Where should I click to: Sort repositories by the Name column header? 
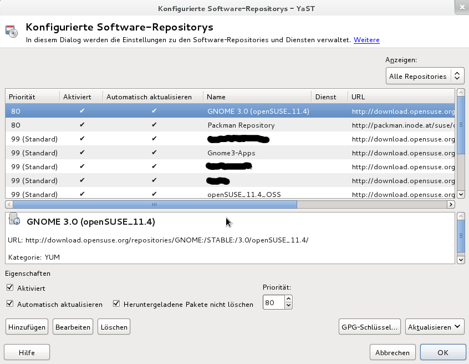pos(257,97)
